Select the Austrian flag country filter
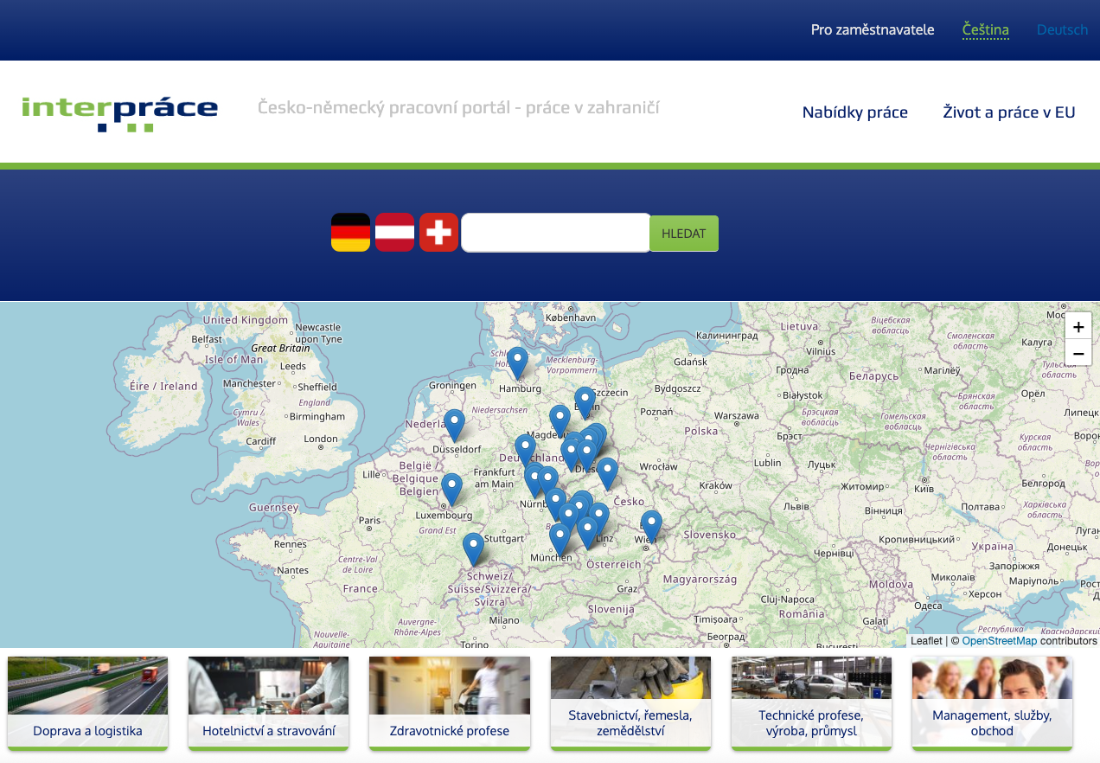 (x=394, y=233)
